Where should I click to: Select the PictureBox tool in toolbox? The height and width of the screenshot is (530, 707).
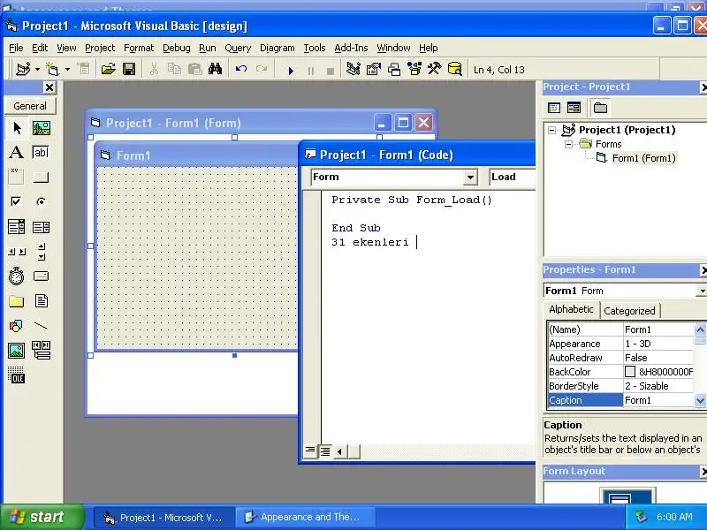coord(41,128)
